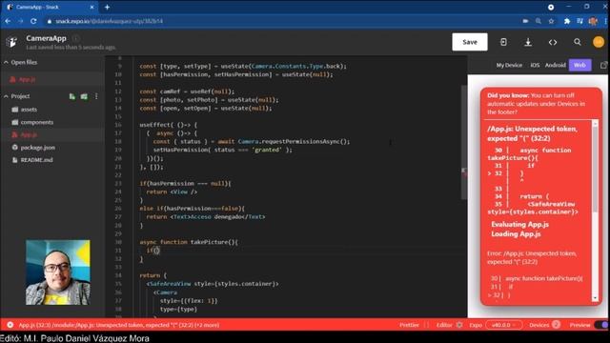610x343 pixels.
Task: Open the Project more options menu
Action: (x=96, y=96)
